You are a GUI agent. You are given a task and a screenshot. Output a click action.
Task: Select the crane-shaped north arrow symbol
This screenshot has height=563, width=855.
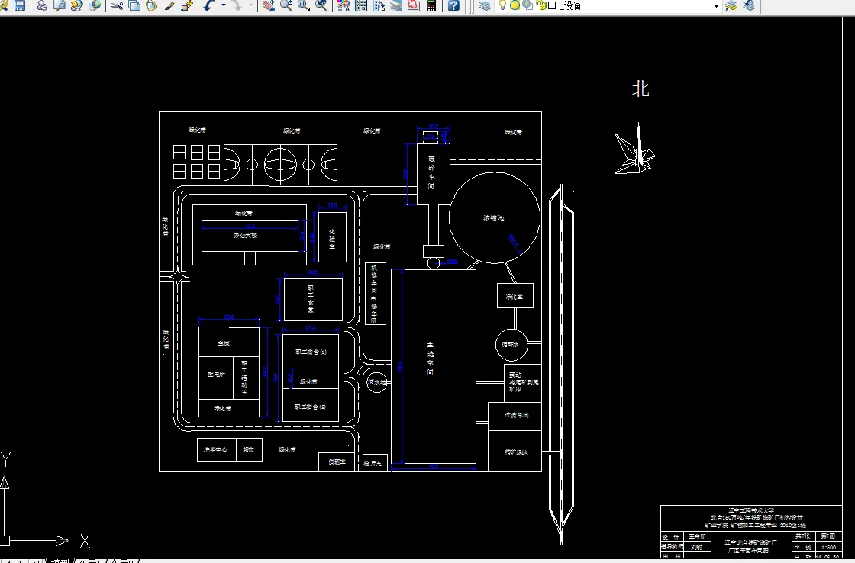click(x=634, y=150)
